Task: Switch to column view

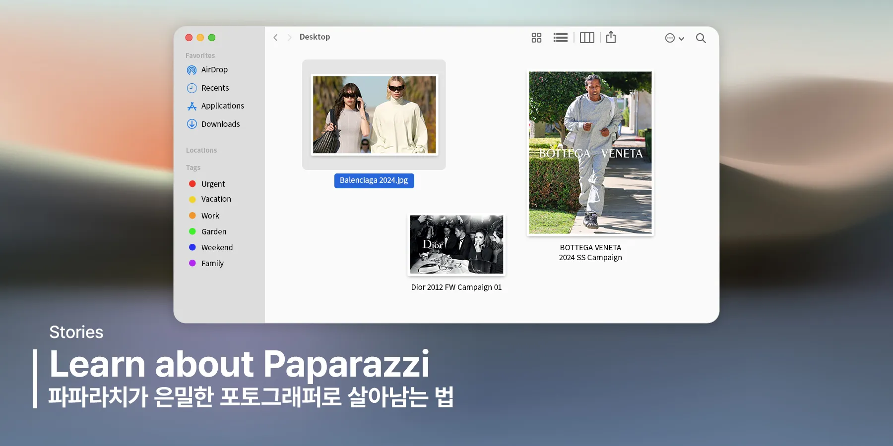Action: click(x=587, y=38)
